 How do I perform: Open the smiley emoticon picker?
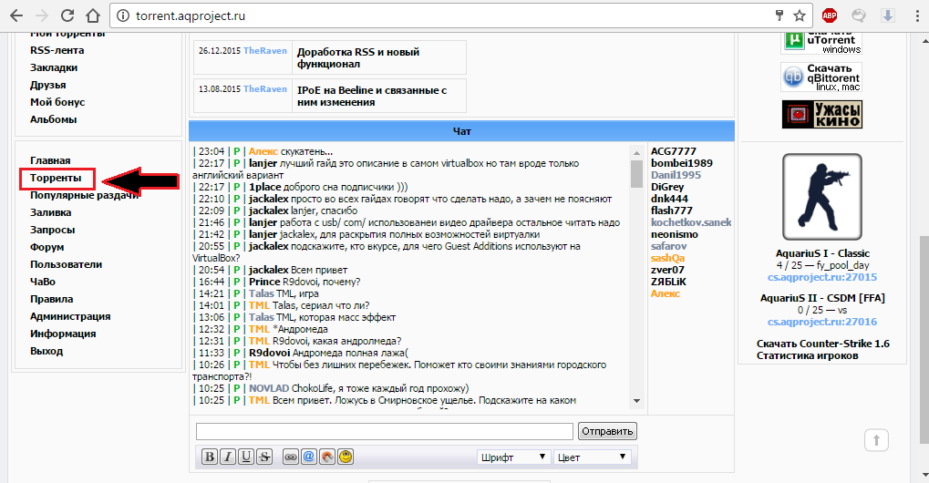point(346,457)
